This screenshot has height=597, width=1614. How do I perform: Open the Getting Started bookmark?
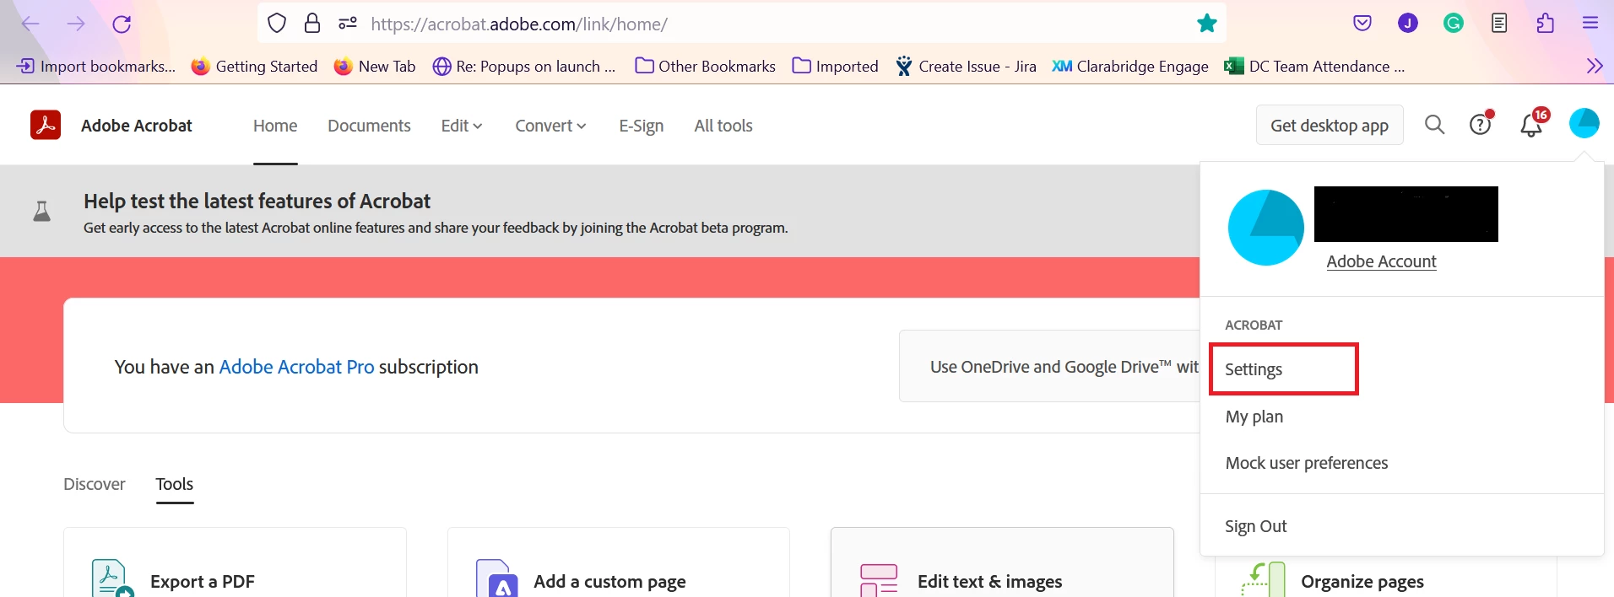(254, 66)
